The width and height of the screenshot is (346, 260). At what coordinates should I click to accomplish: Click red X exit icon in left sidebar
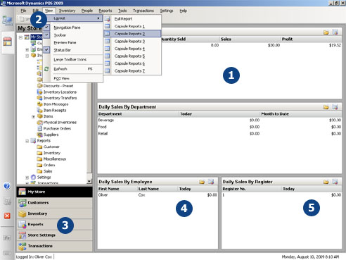click(7, 216)
